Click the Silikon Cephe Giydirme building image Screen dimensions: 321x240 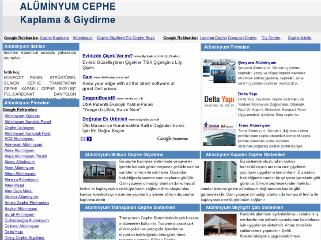pyautogui.click(x=99, y=172)
